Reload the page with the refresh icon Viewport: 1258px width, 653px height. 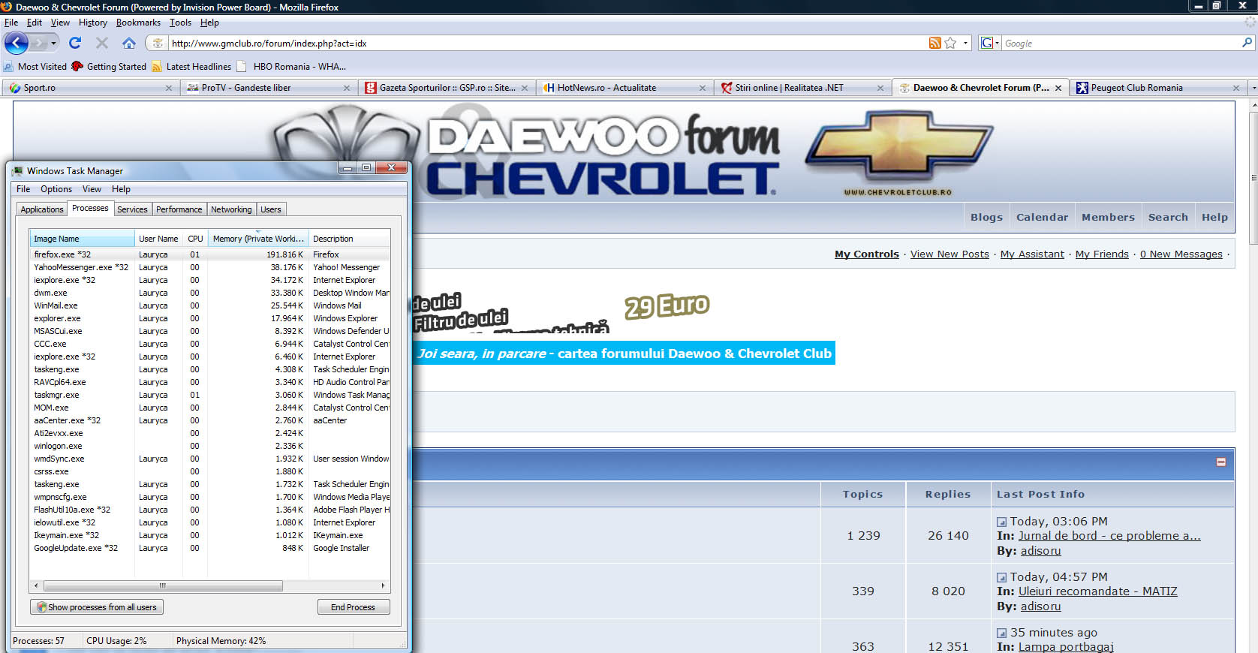75,43
